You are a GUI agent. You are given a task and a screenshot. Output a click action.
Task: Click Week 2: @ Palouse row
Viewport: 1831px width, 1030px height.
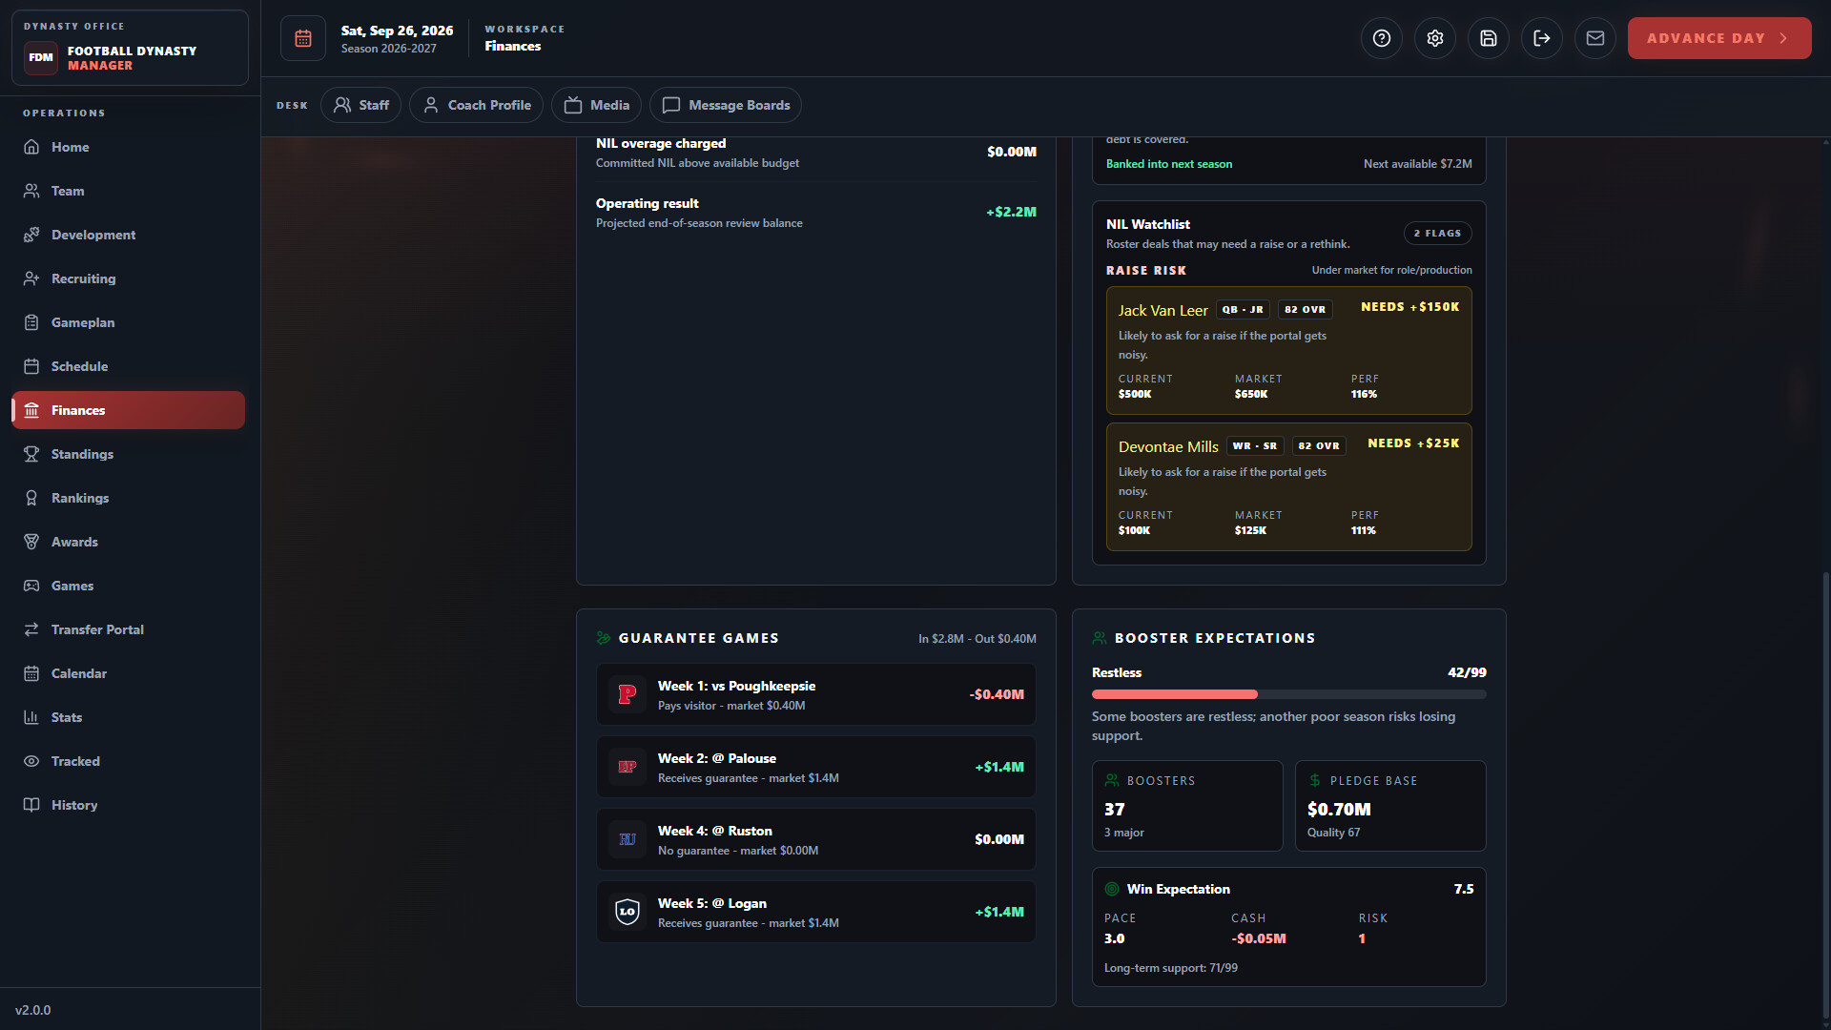(x=816, y=767)
